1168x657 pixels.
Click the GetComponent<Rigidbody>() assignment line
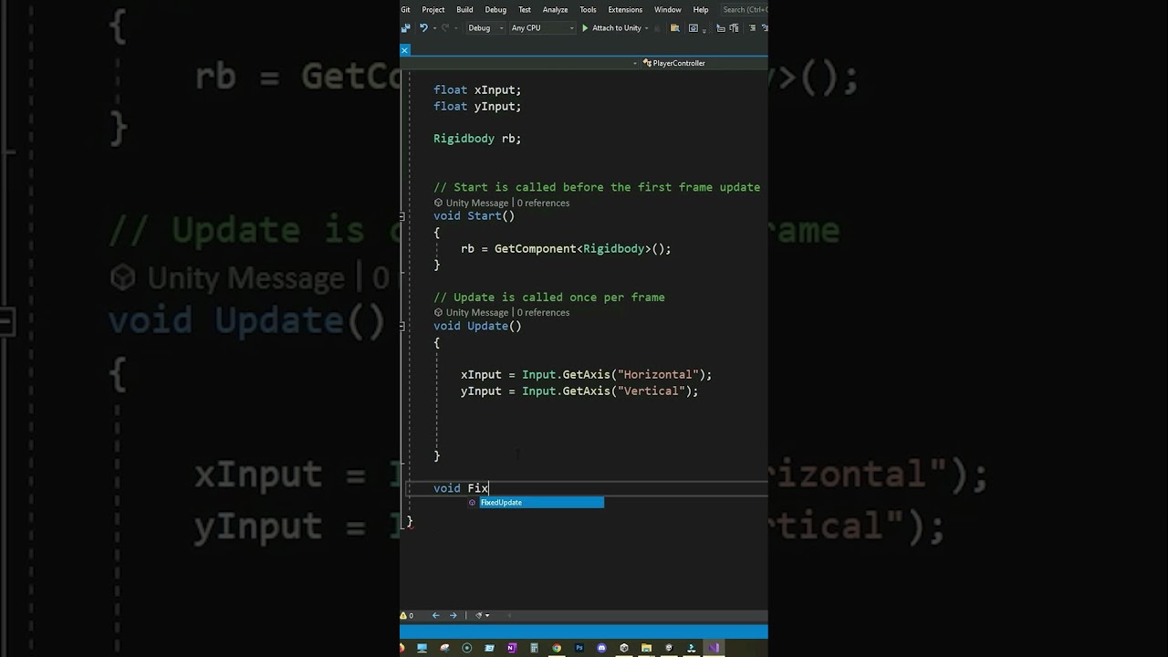566,249
